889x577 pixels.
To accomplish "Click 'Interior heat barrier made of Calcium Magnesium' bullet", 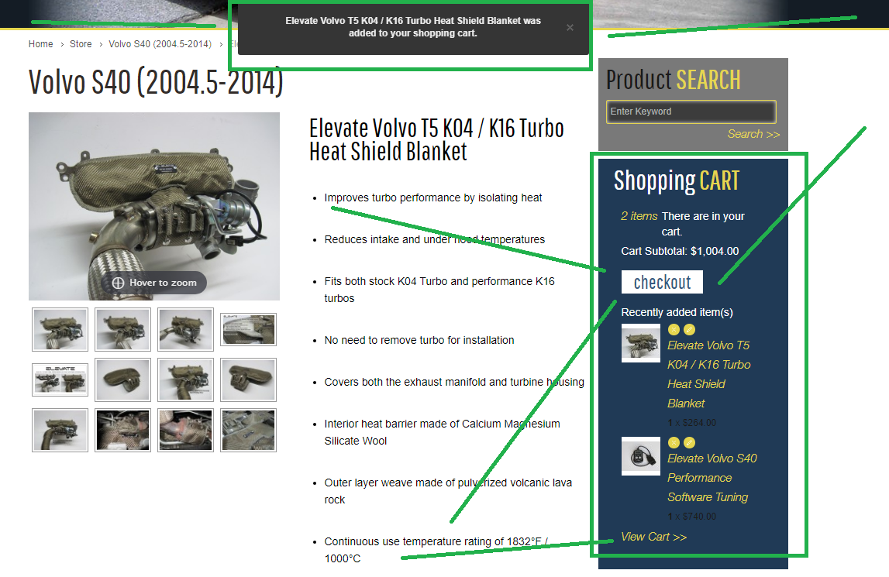I will (443, 432).
